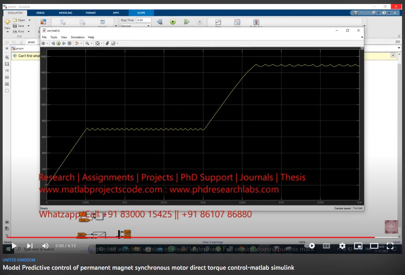Click the scope's Zoom magnifier tool
405x275 pixels.
click(87, 43)
